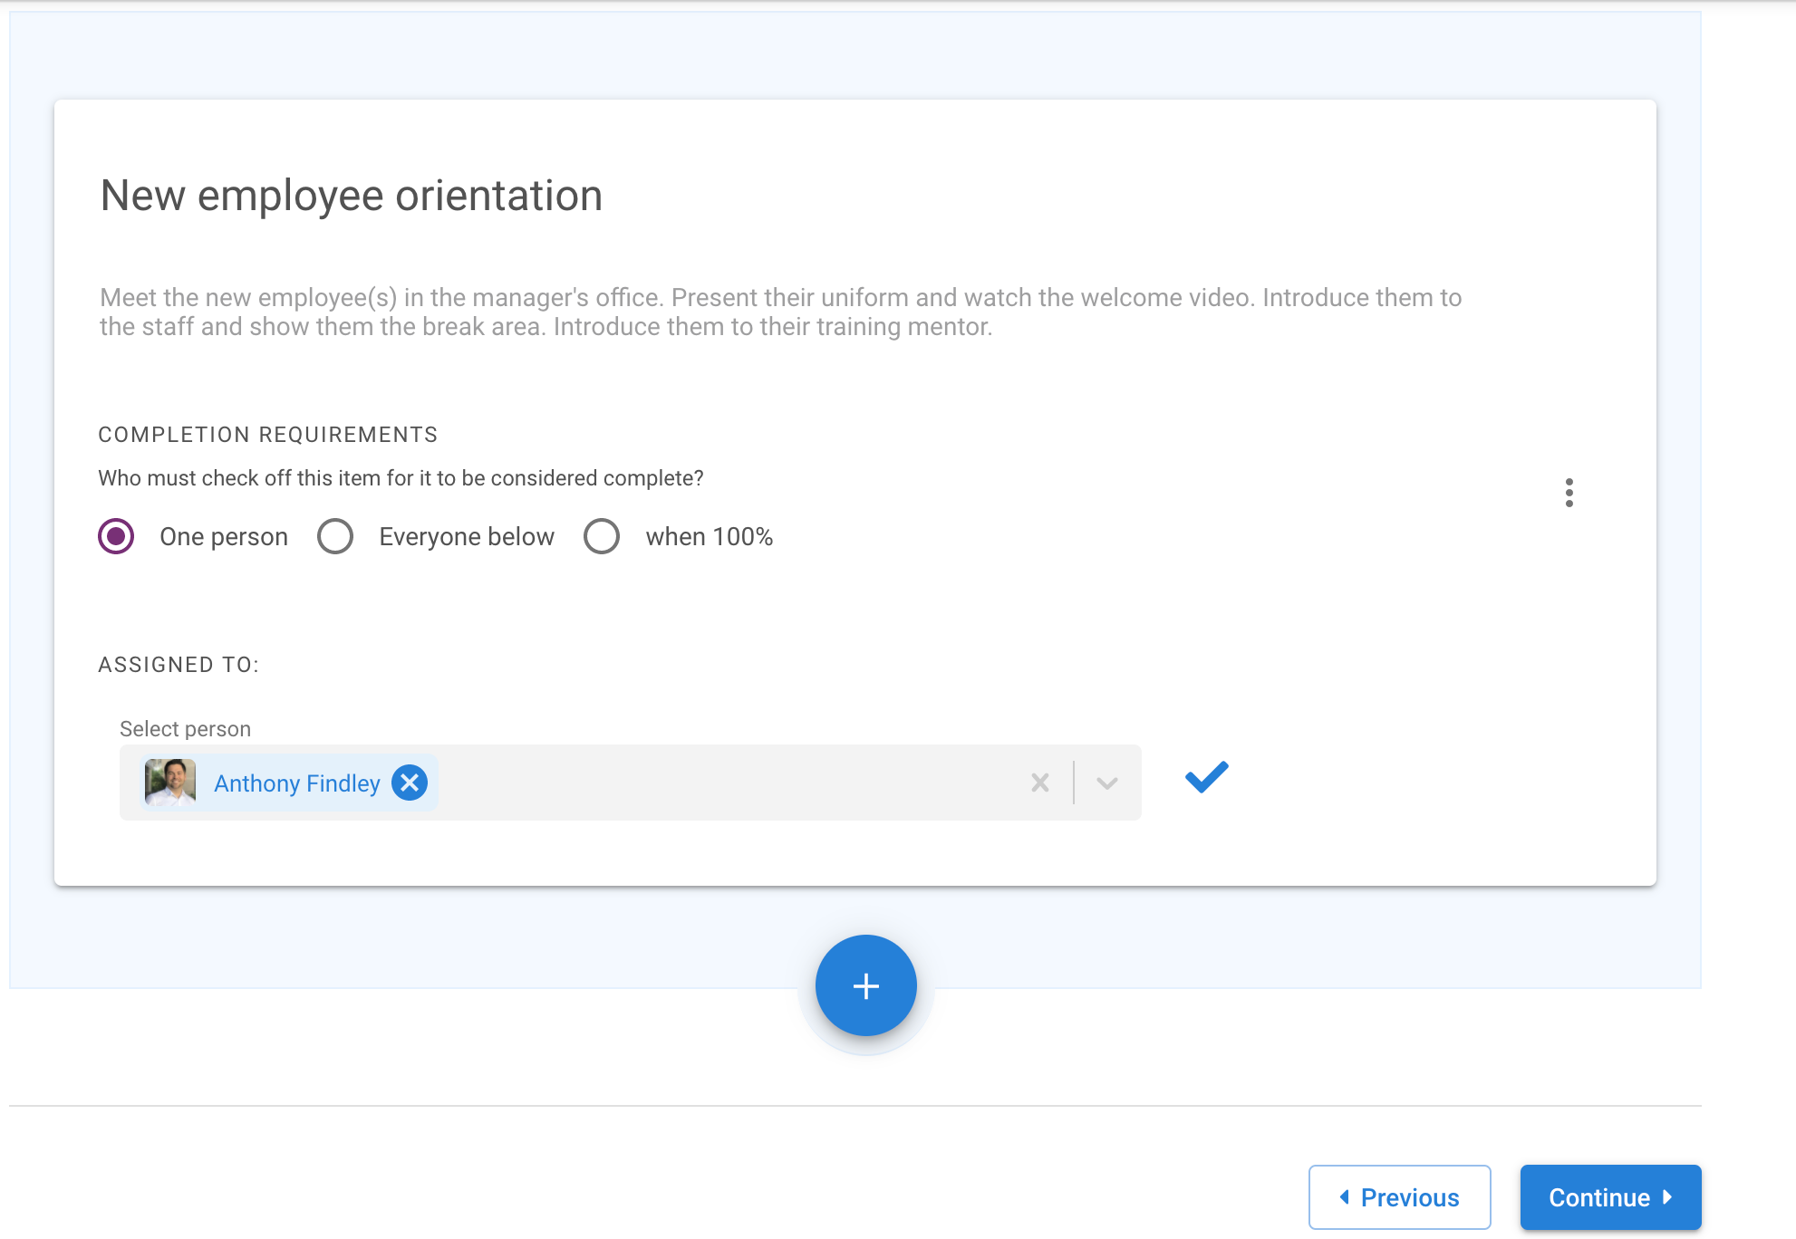This screenshot has width=1796, height=1239.
Task: Clear the Select person field
Action: point(1040,783)
